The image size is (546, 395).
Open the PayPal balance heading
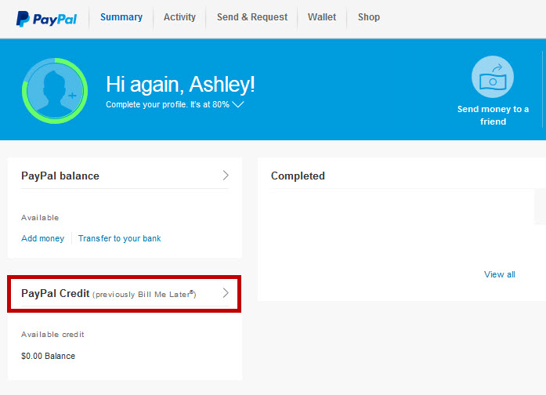pyautogui.click(x=60, y=176)
